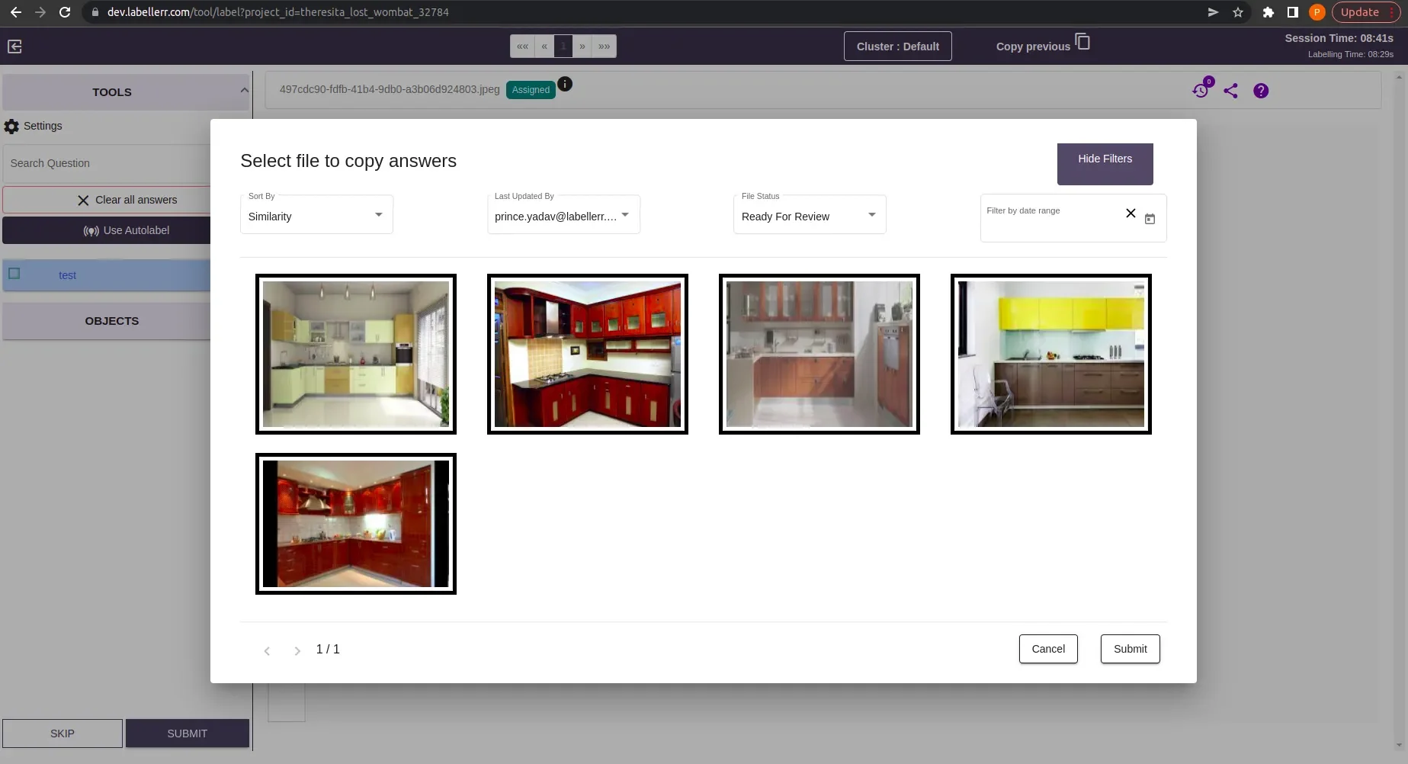Focus the Search Question field
Screen dimensions: 1408x764
point(107,163)
